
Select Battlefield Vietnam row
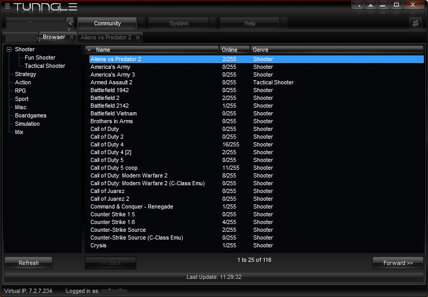(256, 113)
